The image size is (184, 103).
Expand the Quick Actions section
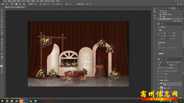158,54
